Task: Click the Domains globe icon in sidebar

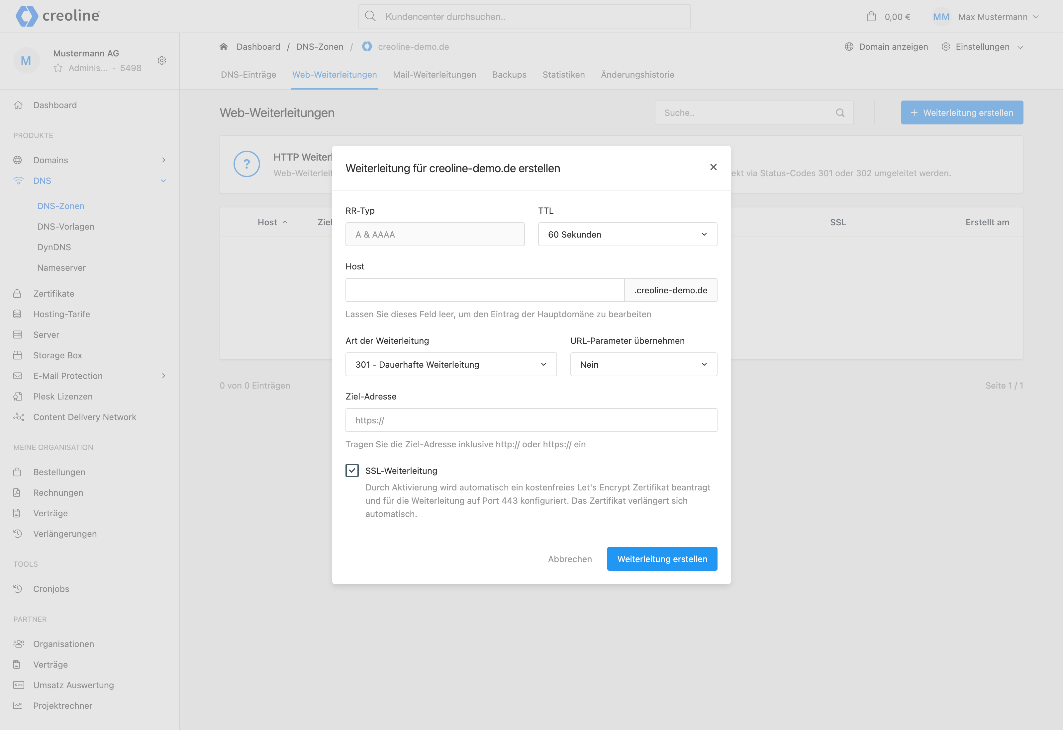Action: tap(18, 160)
